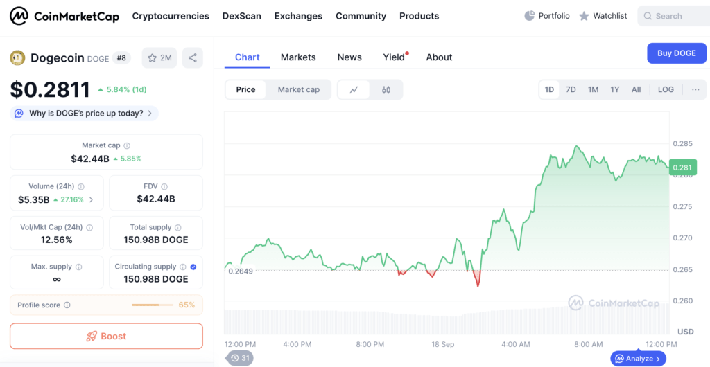Click the CoinMarketCap logo
This screenshot has height=367, width=710.
tap(64, 16)
